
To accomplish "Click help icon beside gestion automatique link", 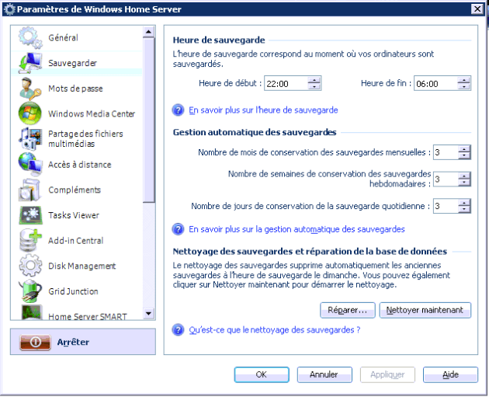I will 178,229.
